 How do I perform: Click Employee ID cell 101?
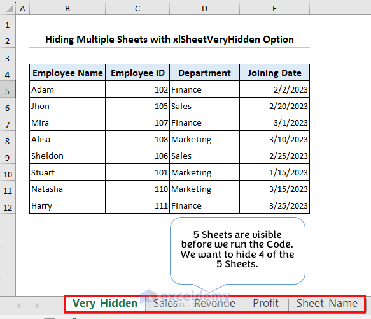pyautogui.click(x=137, y=172)
